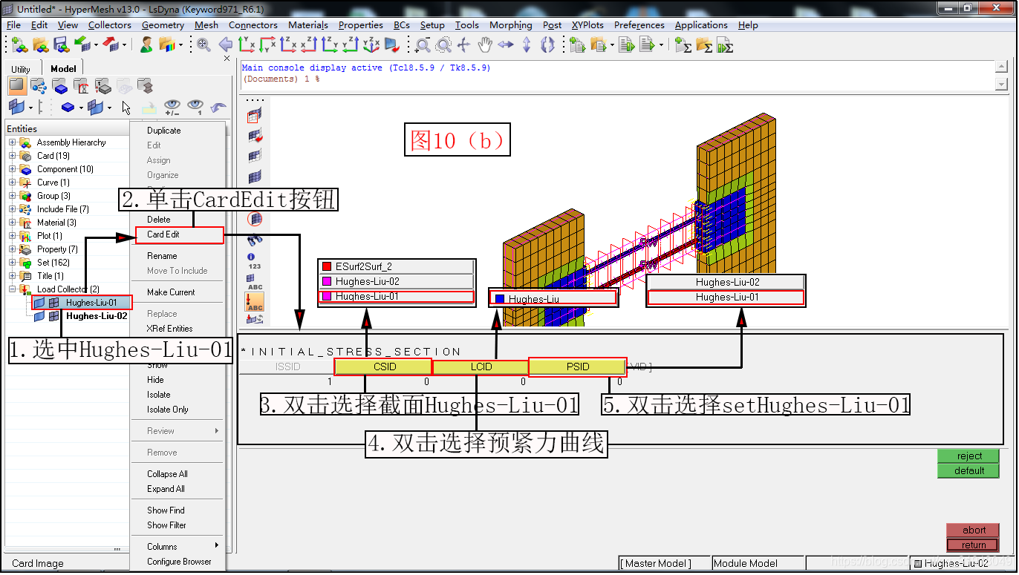Toggle the eye isolate '1' icon

coord(195,108)
